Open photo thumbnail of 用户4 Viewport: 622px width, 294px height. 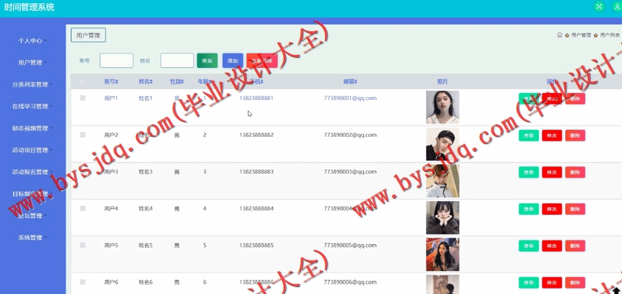[x=443, y=218]
